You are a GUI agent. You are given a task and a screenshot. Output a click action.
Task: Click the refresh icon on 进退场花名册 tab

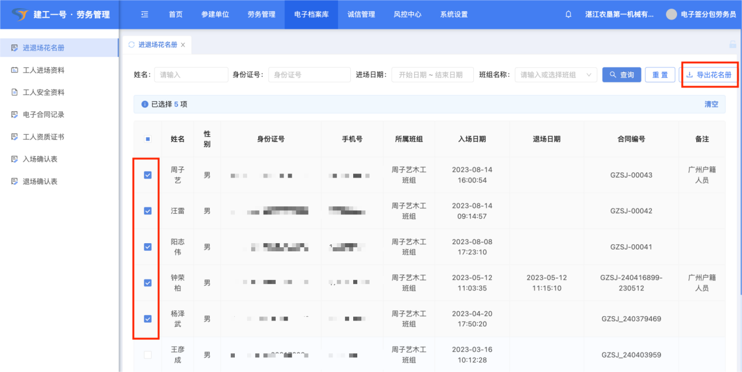click(x=131, y=45)
